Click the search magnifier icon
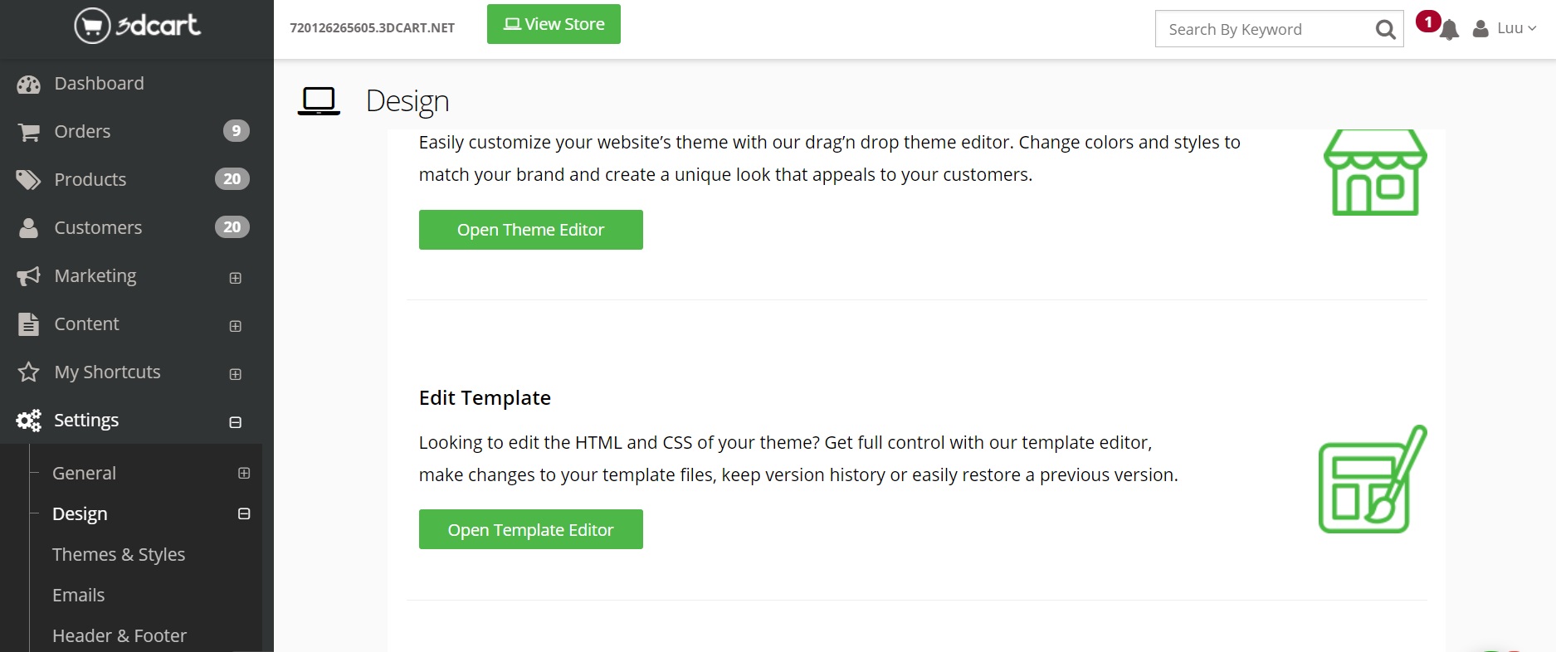Screen dimensions: 1556x652 [1385, 30]
